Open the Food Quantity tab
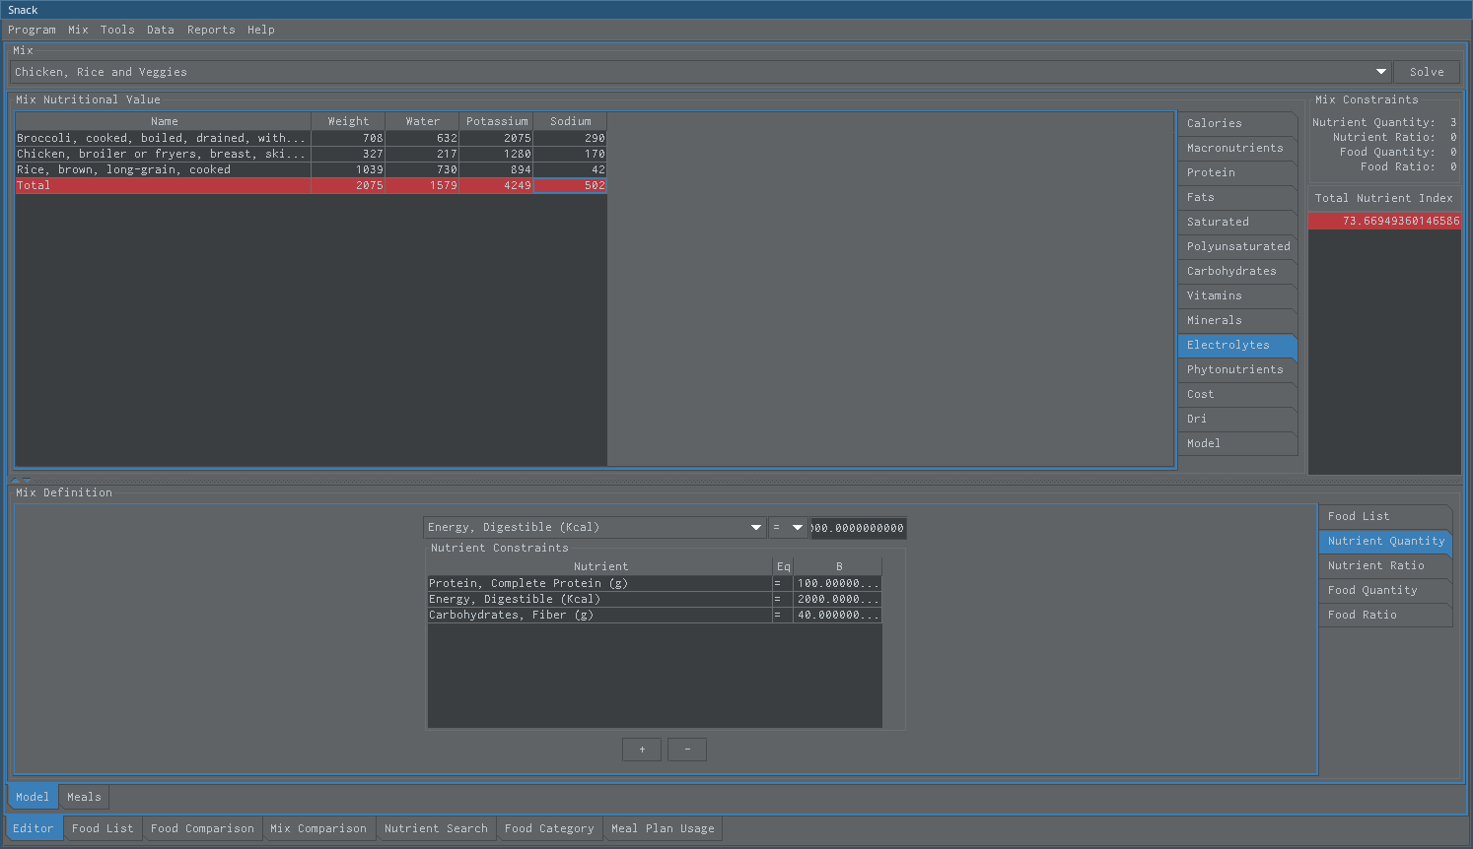The width and height of the screenshot is (1473, 849). point(1385,590)
